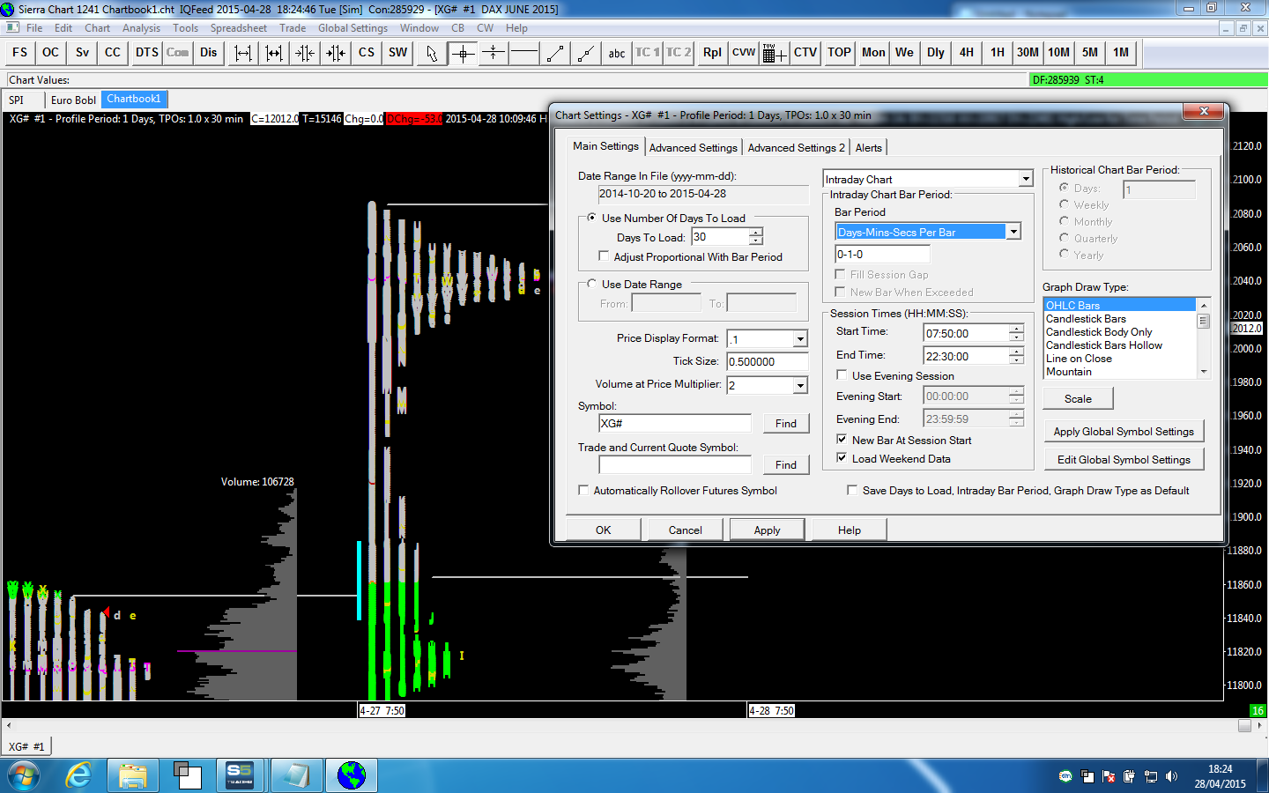Select the horizontal line drawing tool
Screen dimensions: 1269x793
pos(523,53)
